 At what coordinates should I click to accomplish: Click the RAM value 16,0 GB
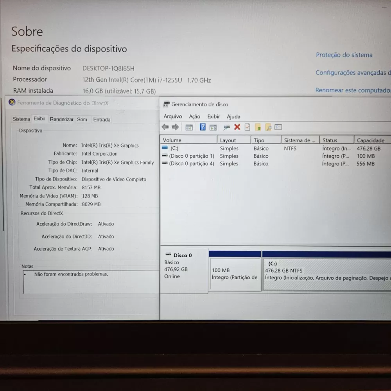[x=119, y=91]
